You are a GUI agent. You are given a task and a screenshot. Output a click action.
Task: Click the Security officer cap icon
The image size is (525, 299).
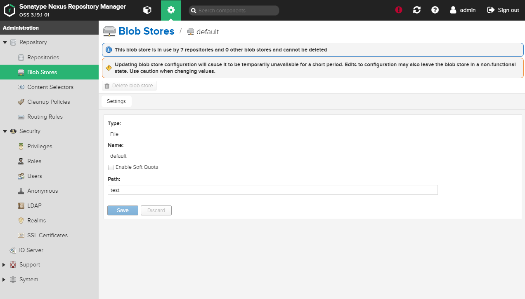click(13, 131)
